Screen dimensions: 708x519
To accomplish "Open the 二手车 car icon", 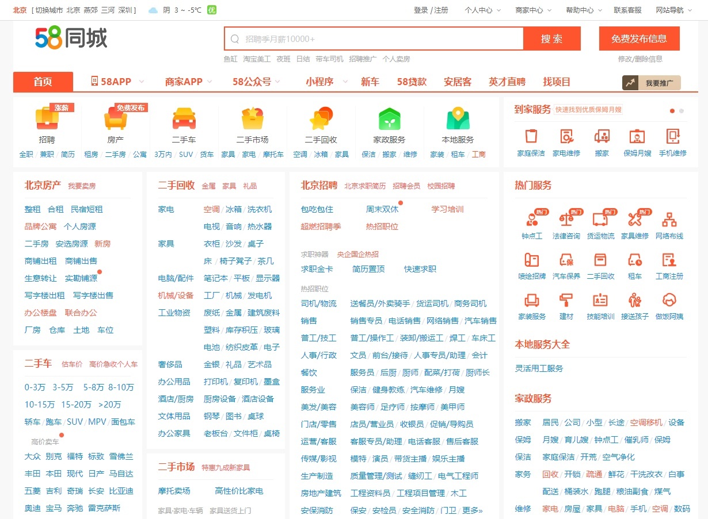I will (x=184, y=118).
